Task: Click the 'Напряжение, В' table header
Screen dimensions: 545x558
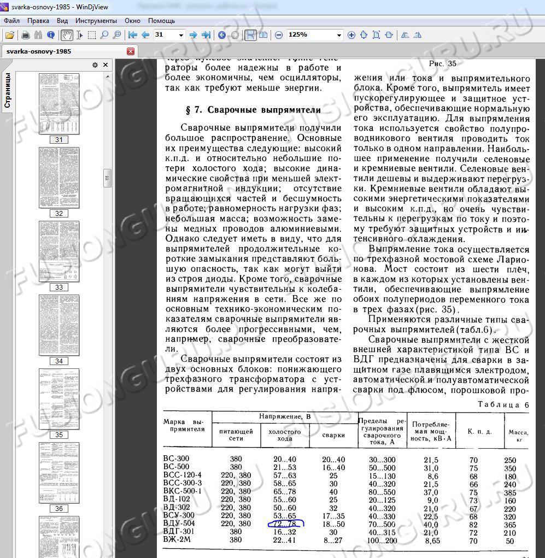Action: click(x=285, y=416)
